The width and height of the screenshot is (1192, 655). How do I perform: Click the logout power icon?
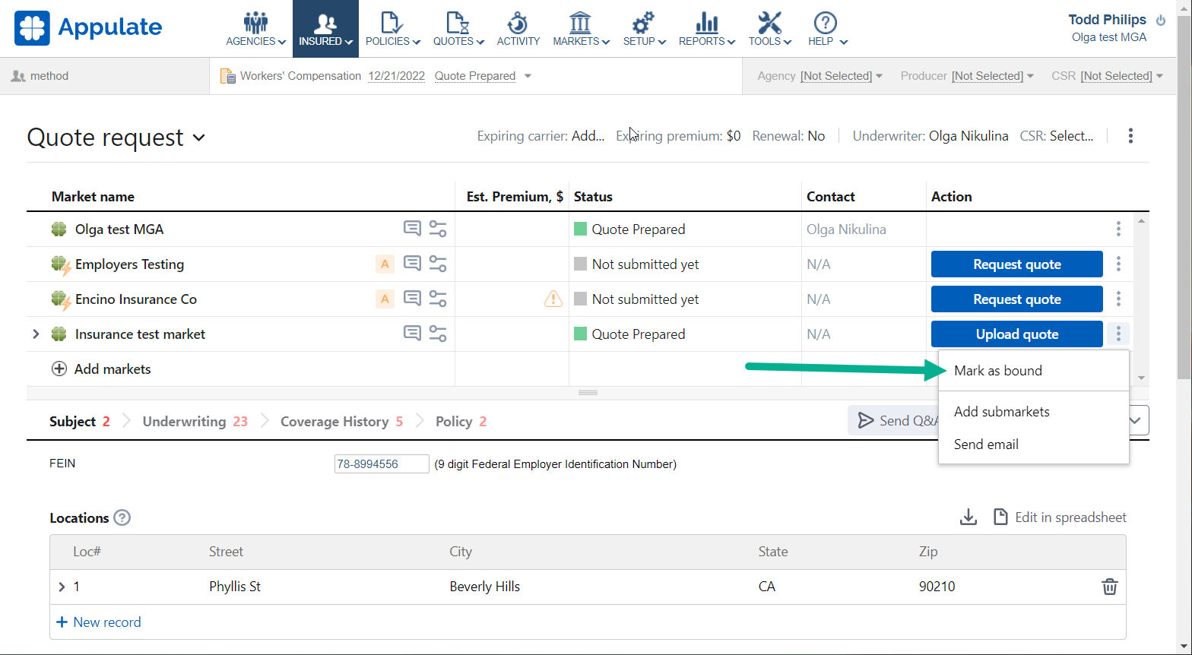(x=1160, y=20)
